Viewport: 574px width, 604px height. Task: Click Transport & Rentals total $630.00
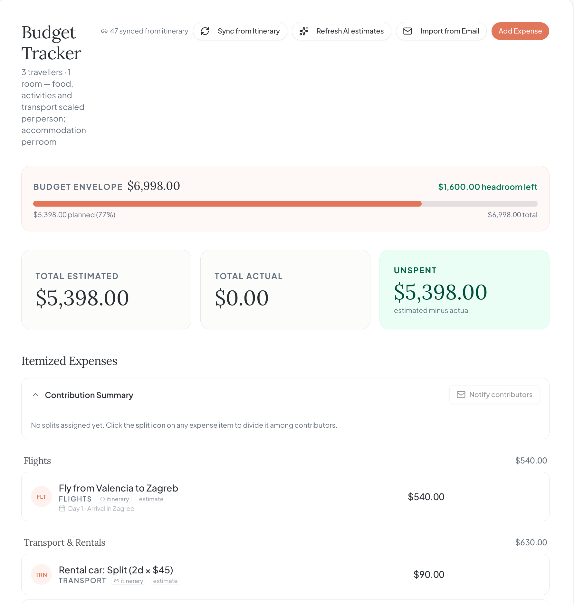click(531, 542)
